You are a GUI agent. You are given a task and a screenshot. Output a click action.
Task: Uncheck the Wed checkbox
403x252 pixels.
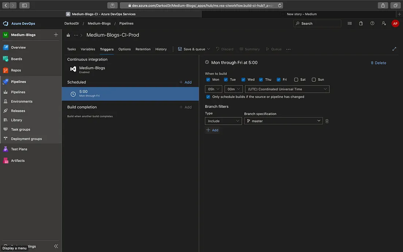coord(243,79)
